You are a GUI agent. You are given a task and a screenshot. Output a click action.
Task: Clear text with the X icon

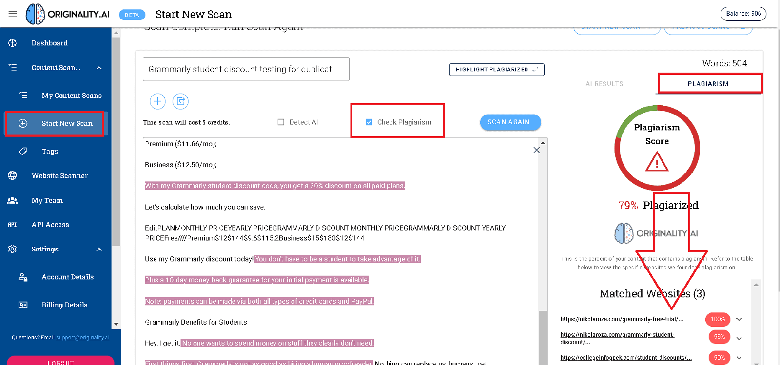point(537,150)
